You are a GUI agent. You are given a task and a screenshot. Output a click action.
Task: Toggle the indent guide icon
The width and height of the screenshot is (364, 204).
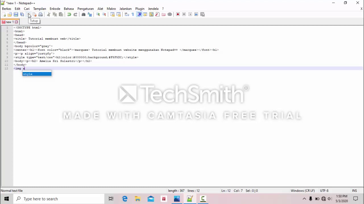(x=139, y=14)
